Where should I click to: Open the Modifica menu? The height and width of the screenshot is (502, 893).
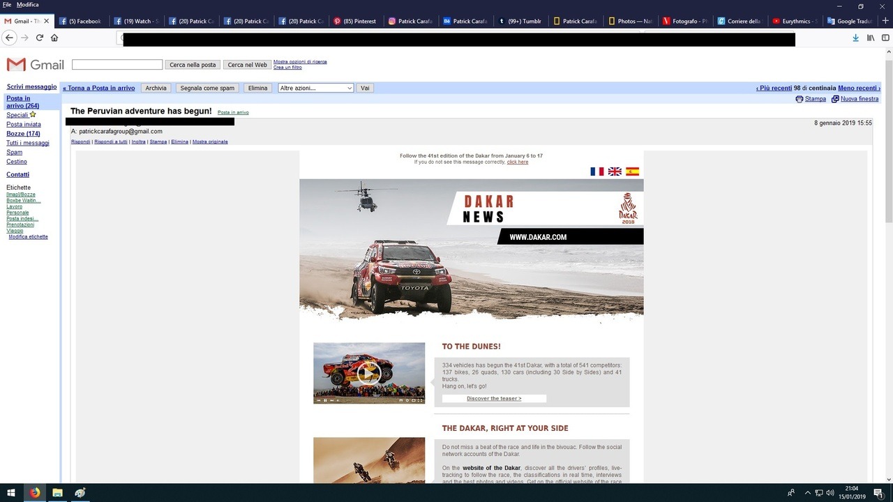click(x=28, y=5)
